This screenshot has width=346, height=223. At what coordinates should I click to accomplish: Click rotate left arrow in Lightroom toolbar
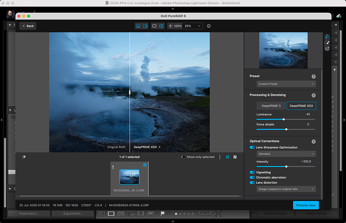pyautogui.click(x=201, y=214)
